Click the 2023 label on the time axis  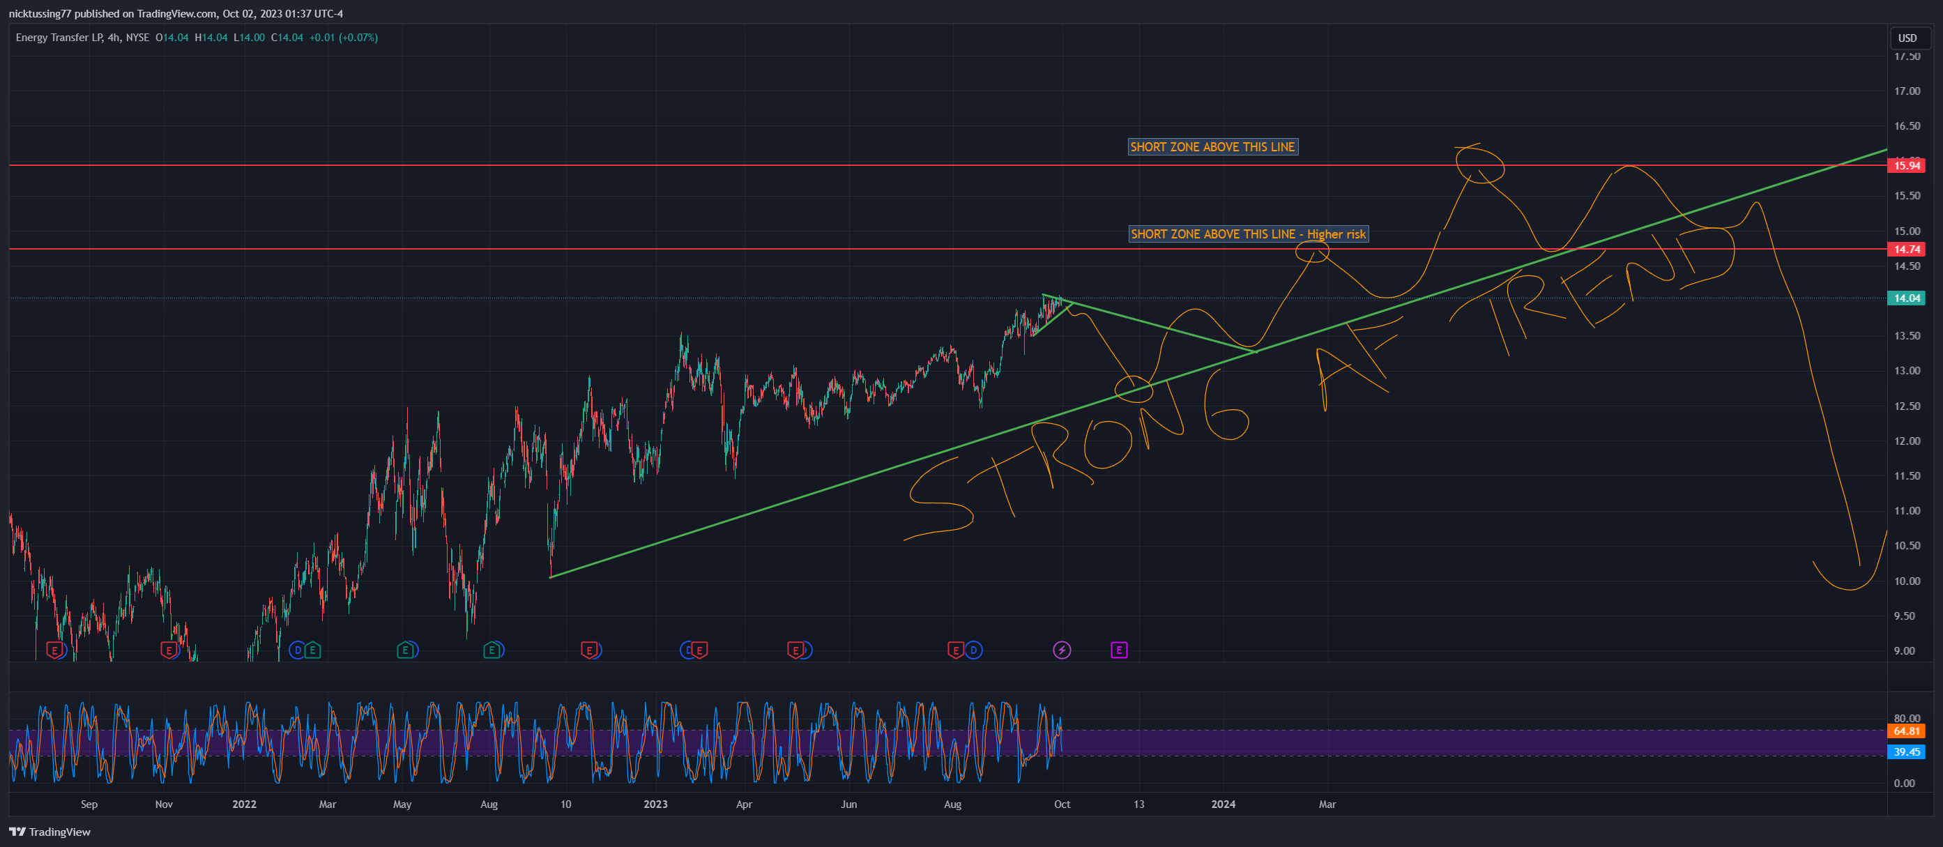point(655,804)
